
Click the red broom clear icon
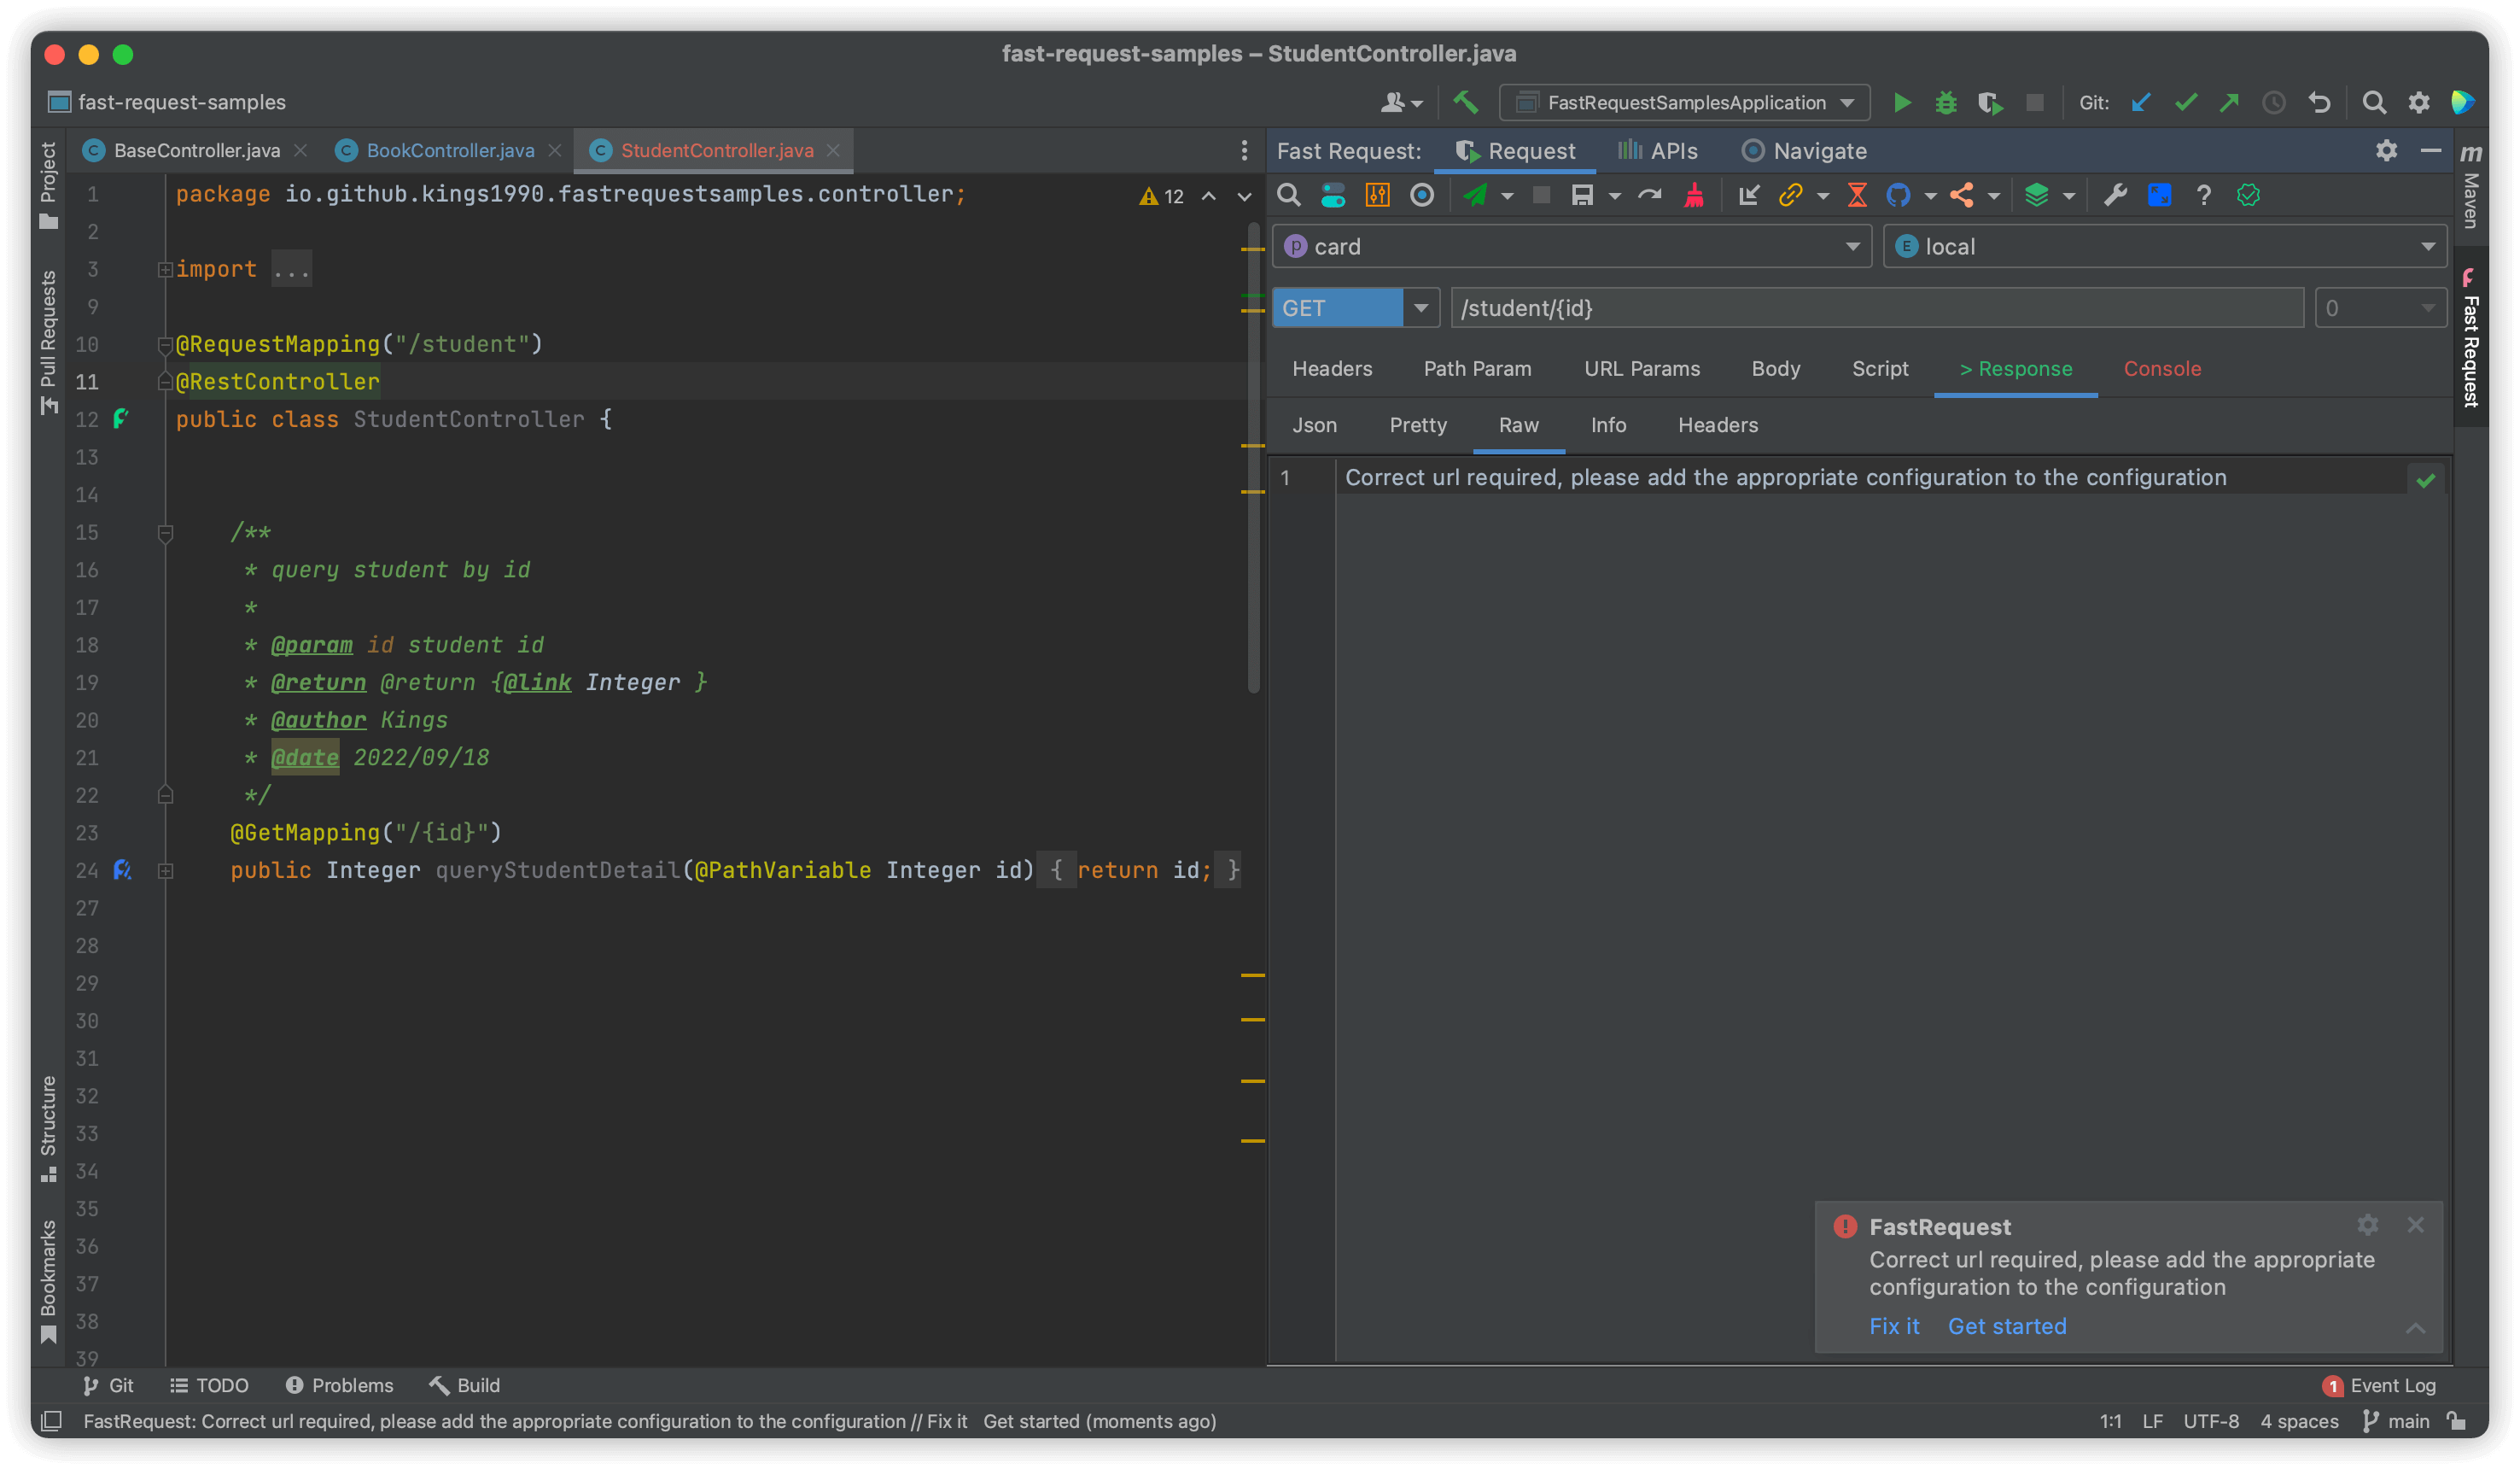(1693, 195)
